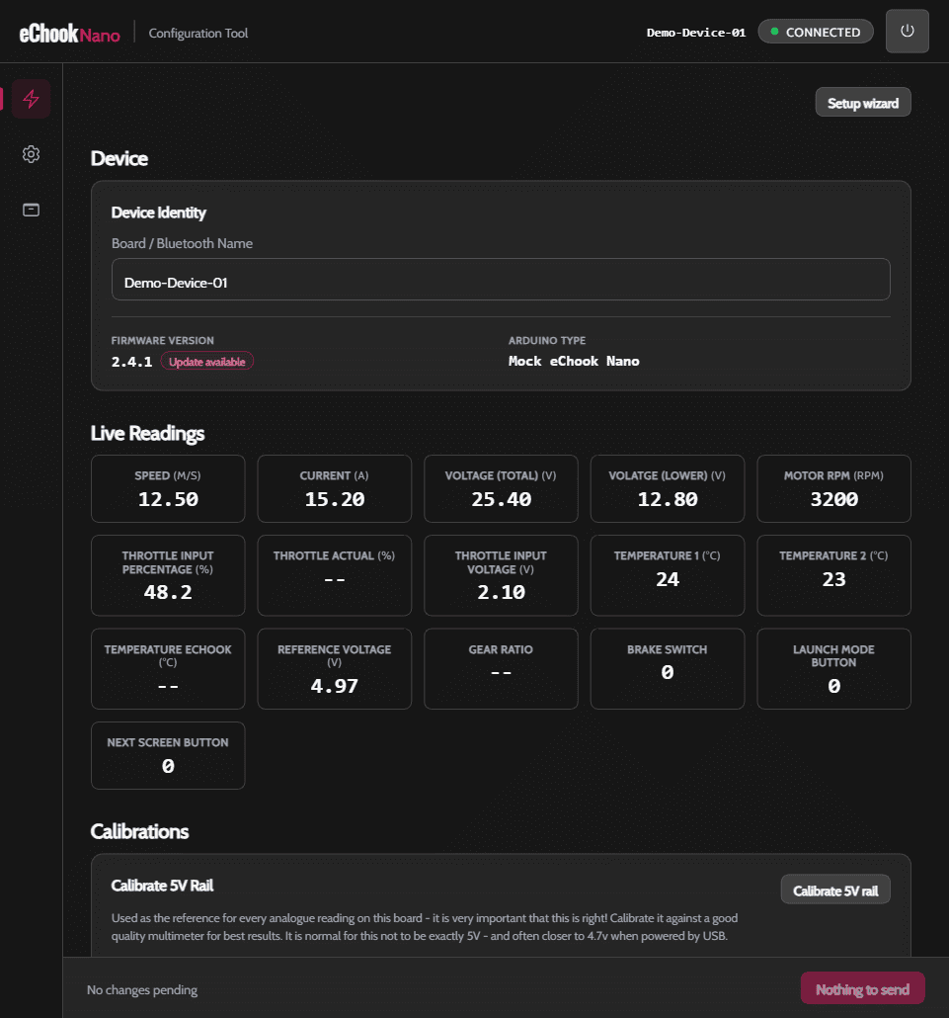
Task: Click firmware version 2.4.1
Action: pyautogui.click(x=131, y=362)
